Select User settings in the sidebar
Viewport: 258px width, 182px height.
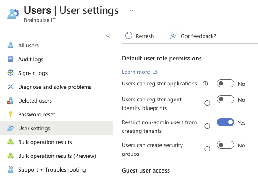click(57, 128)
